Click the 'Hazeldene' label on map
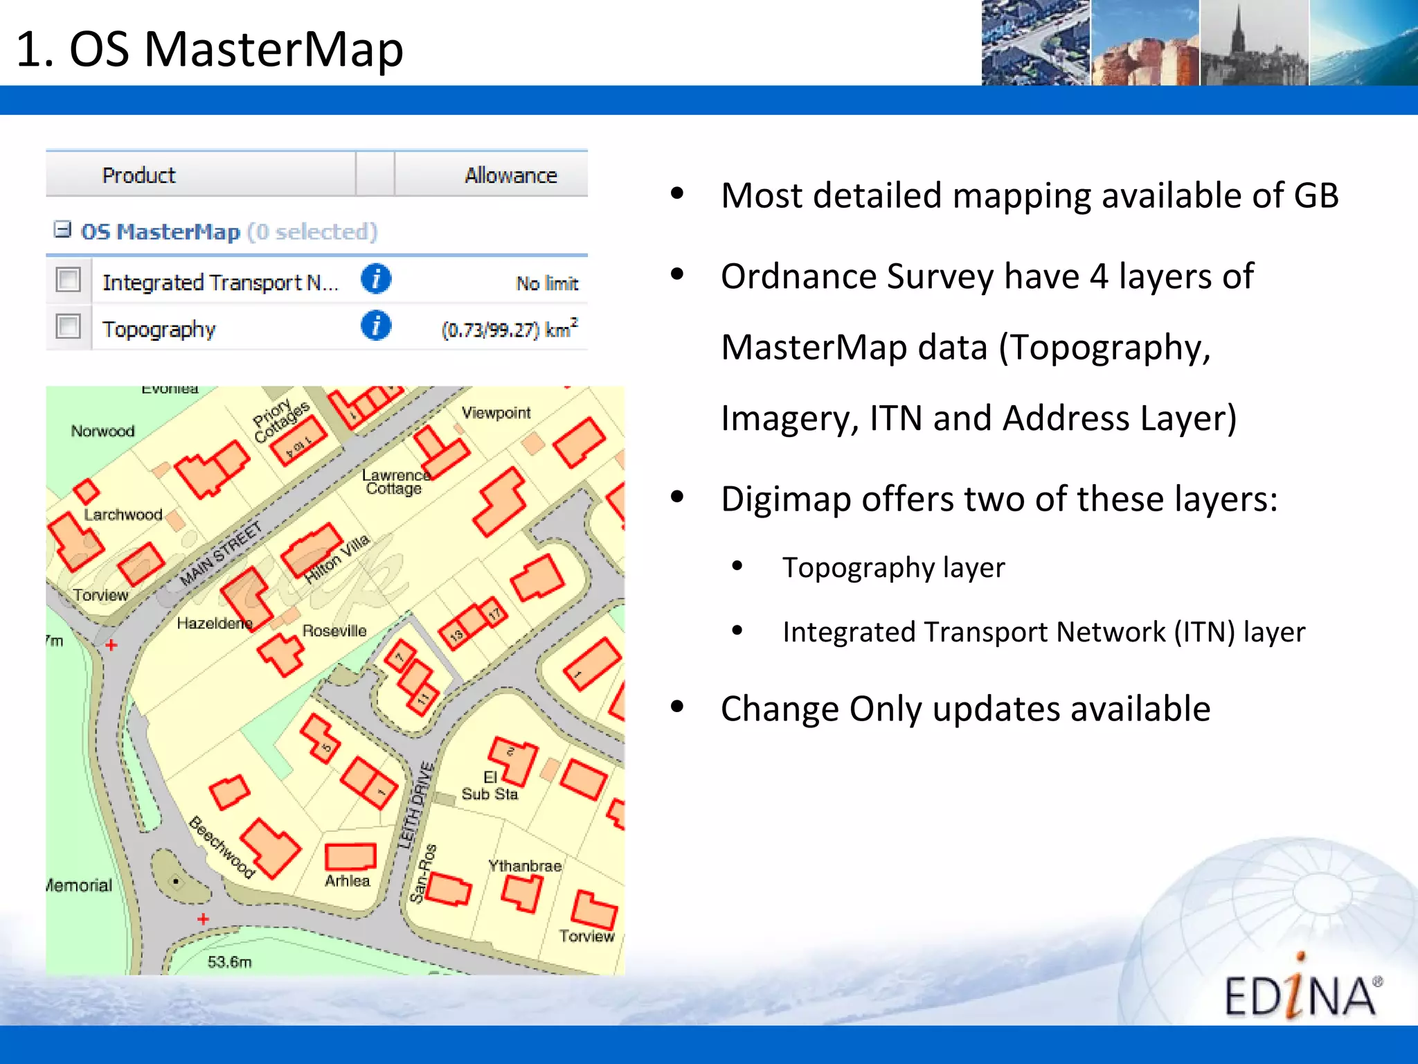 [214, 623]
